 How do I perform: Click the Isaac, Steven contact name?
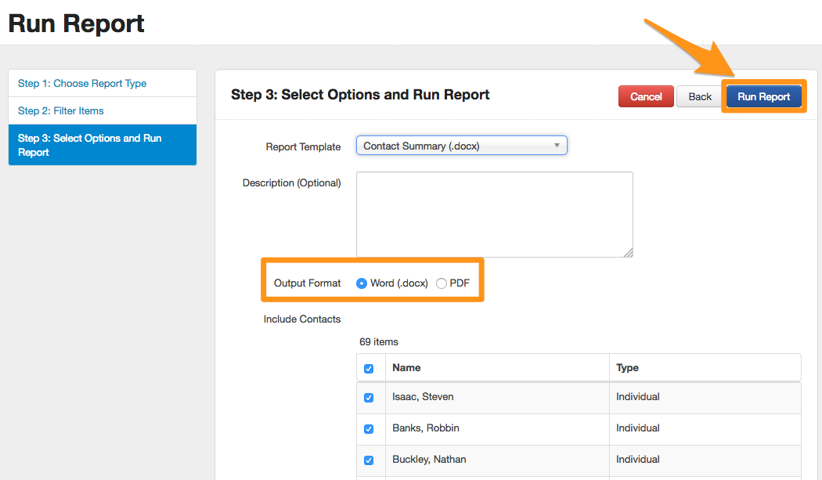tap(423, 397)
